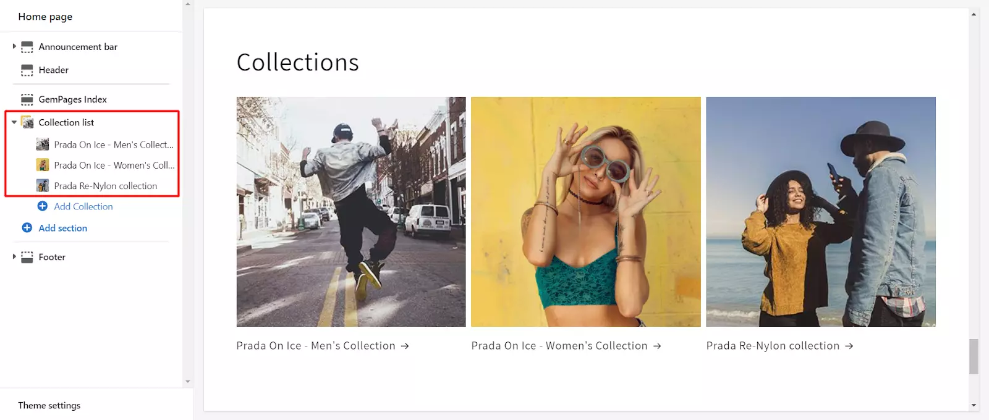989x420 pixels.
Task: Select the Prada On Ice Women's block
Action: [114, 165]
